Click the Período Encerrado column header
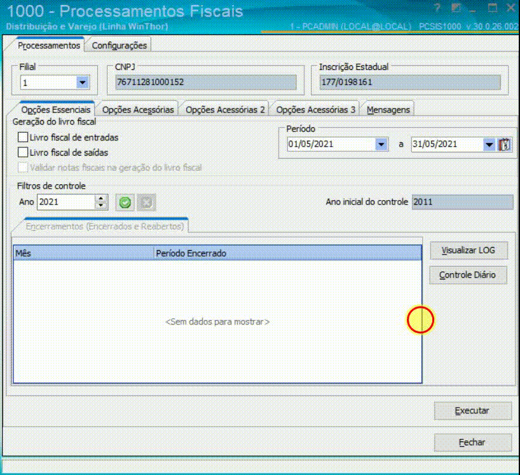This screenshot has width=520, height=475. (x=288, y=253)
